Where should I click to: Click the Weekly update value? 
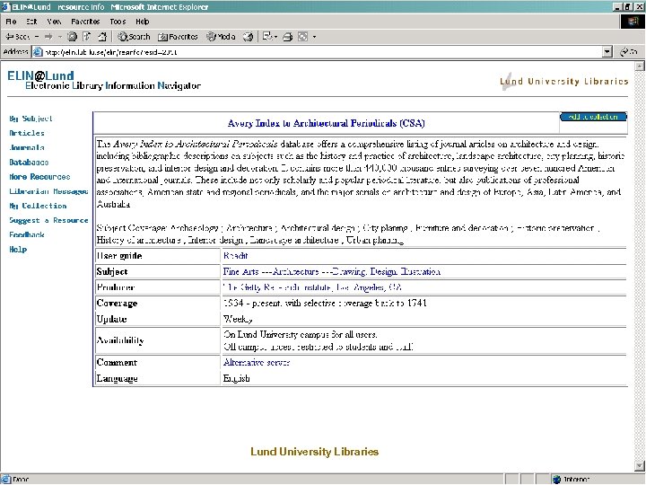[238, 319]
